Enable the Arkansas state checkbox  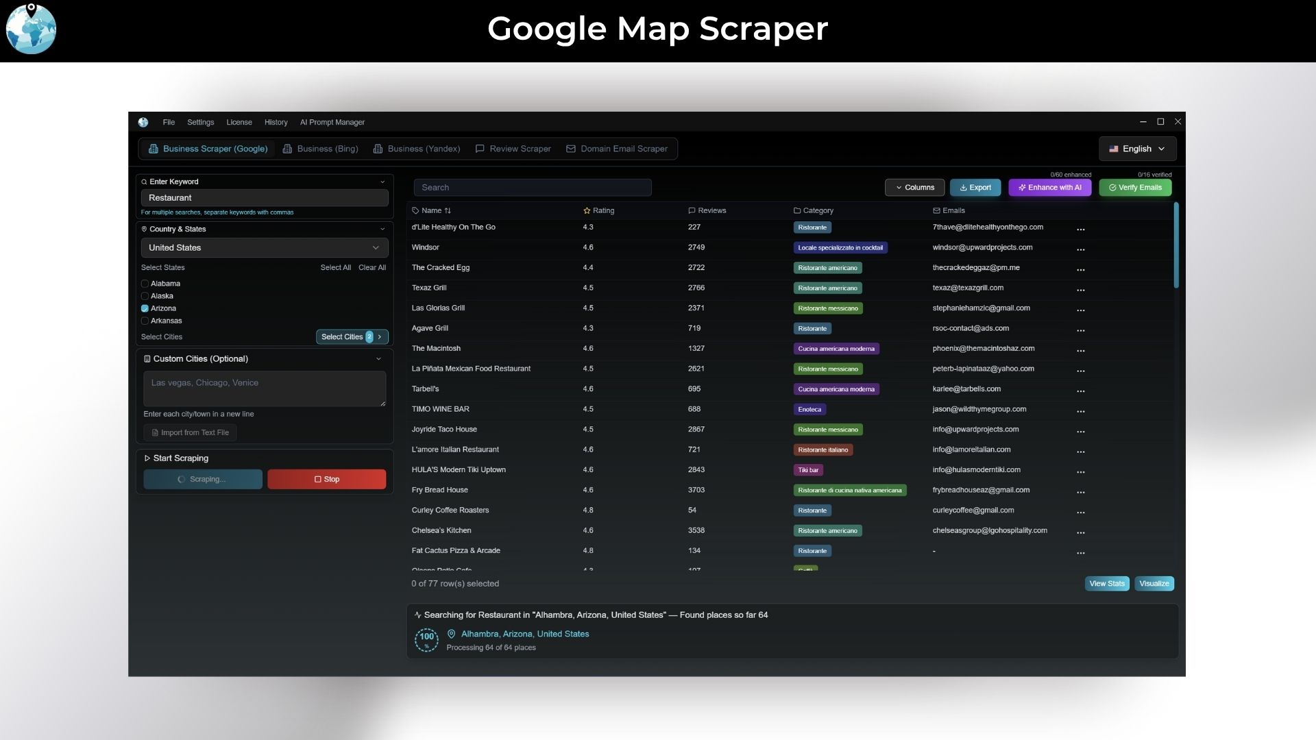tap(145, 321)
